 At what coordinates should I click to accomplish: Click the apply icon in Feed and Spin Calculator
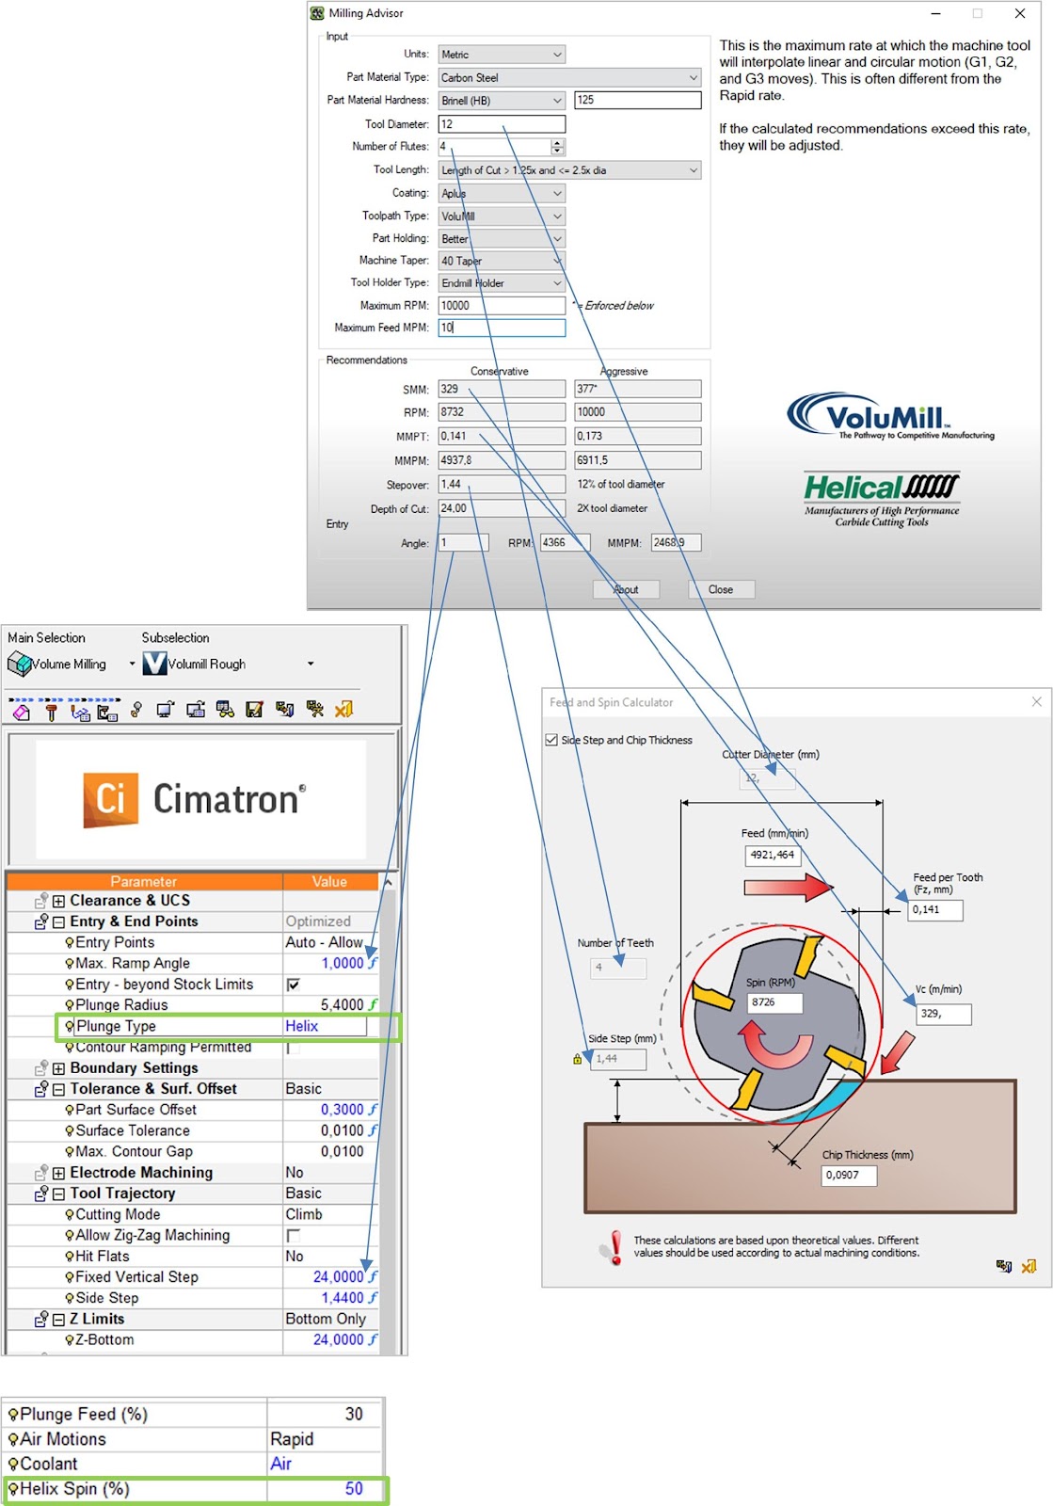click(x=1004, y=1266)
